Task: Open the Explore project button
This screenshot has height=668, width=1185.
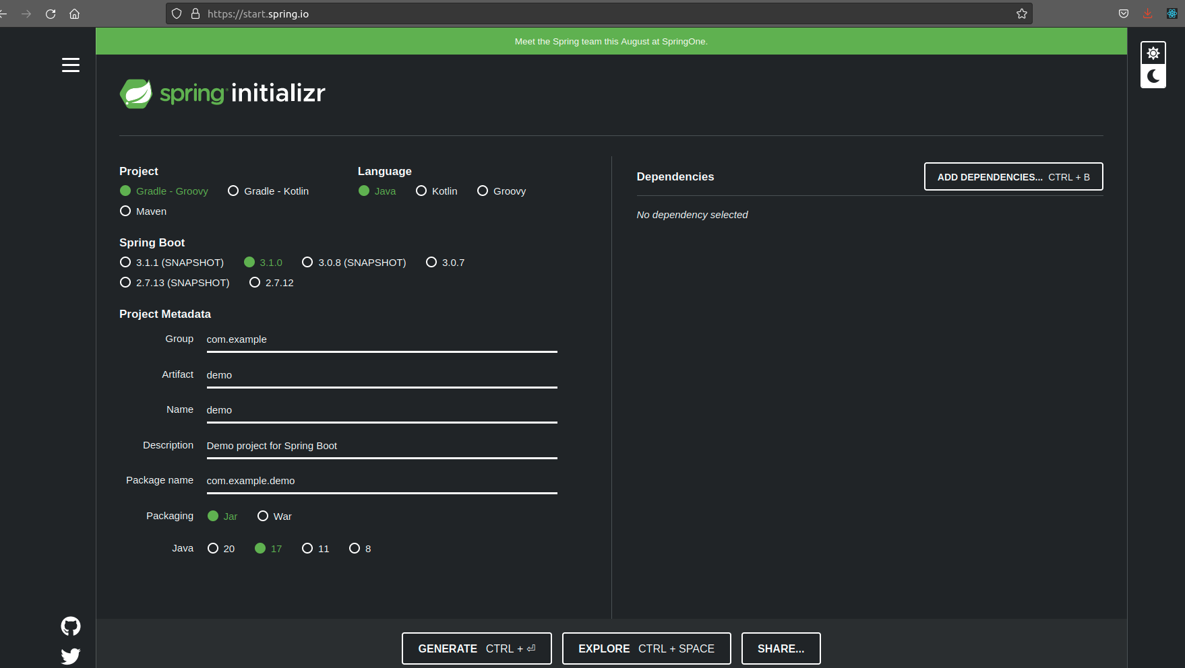Action: 646,648
